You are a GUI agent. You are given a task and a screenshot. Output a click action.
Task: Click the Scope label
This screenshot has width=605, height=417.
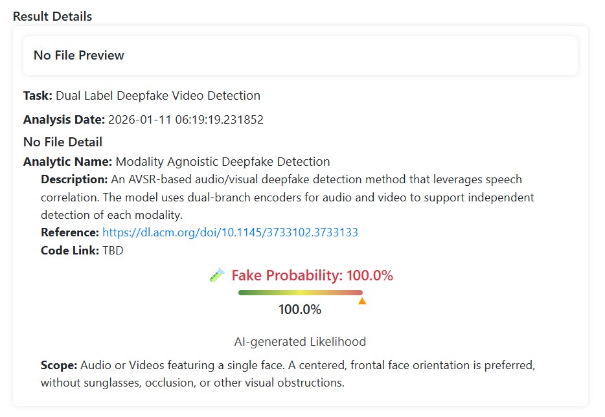[x=59, y=365]
